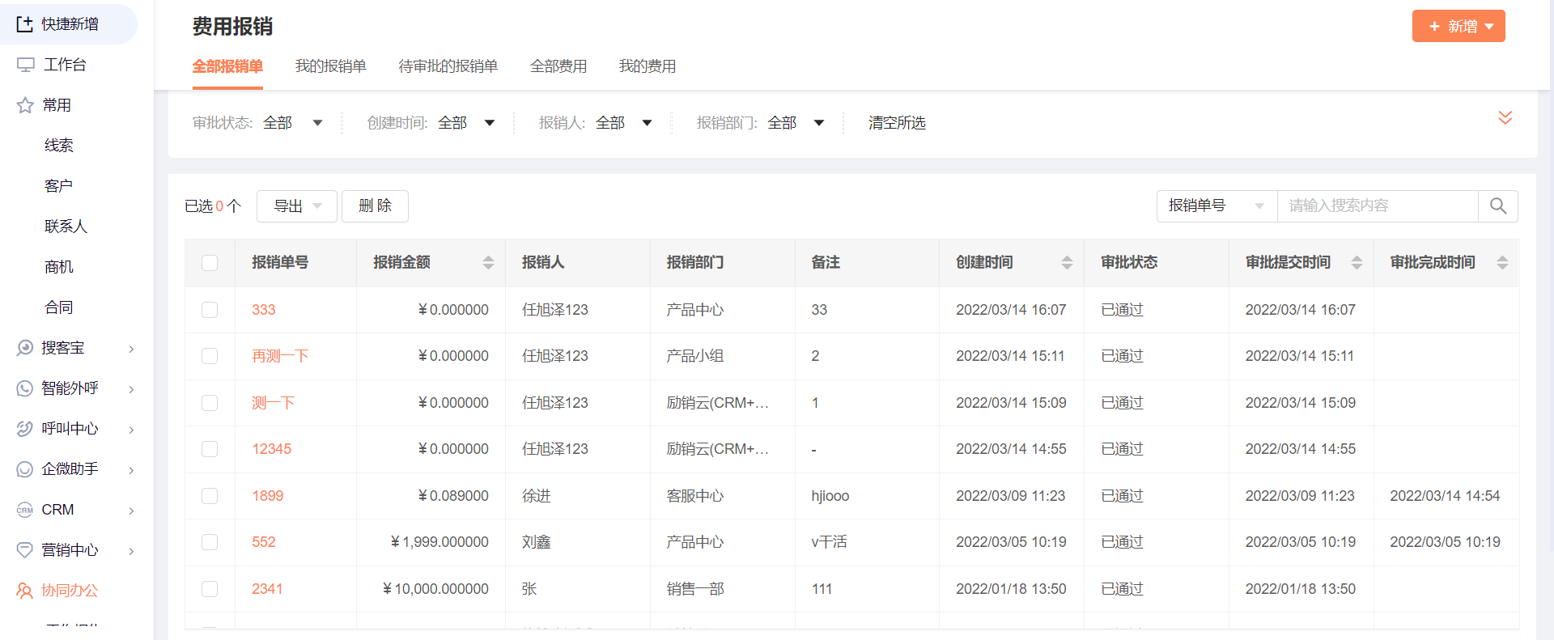
Task: Expand the 搜客宝 menu chevron
Action: point(131,349)
